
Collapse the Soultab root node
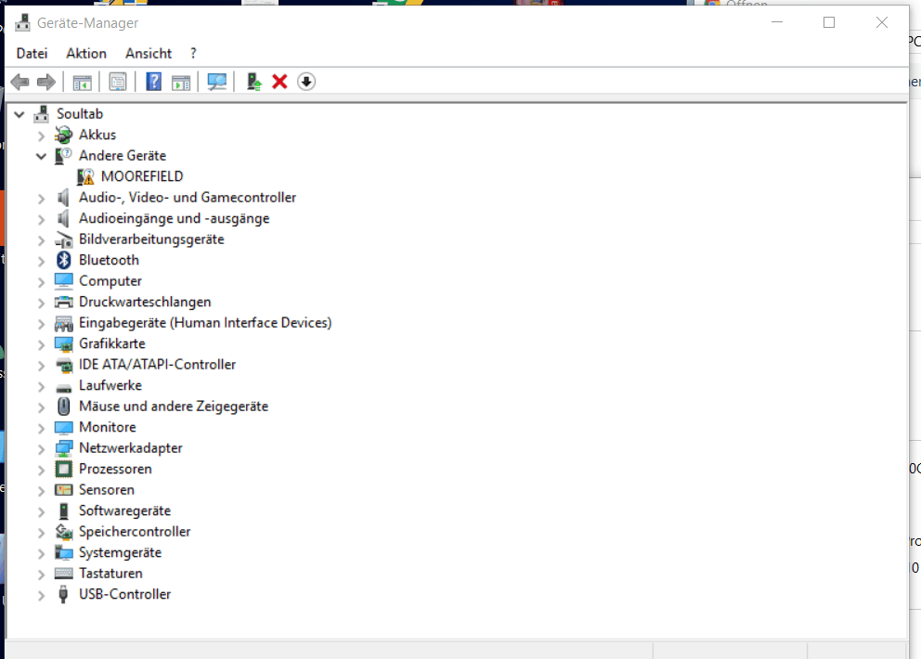coord(19,114)
